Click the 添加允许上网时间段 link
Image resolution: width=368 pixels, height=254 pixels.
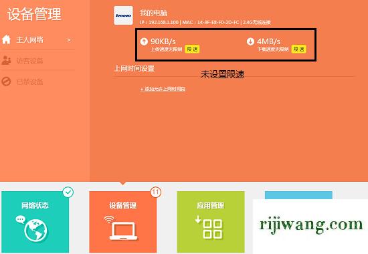point(163,89)
